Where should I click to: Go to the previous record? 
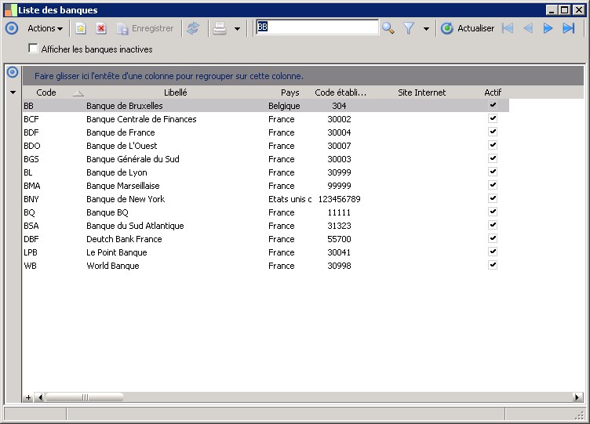point(528,28)
